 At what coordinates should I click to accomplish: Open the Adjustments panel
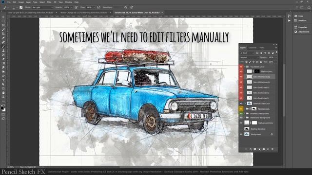pos(301,32)
